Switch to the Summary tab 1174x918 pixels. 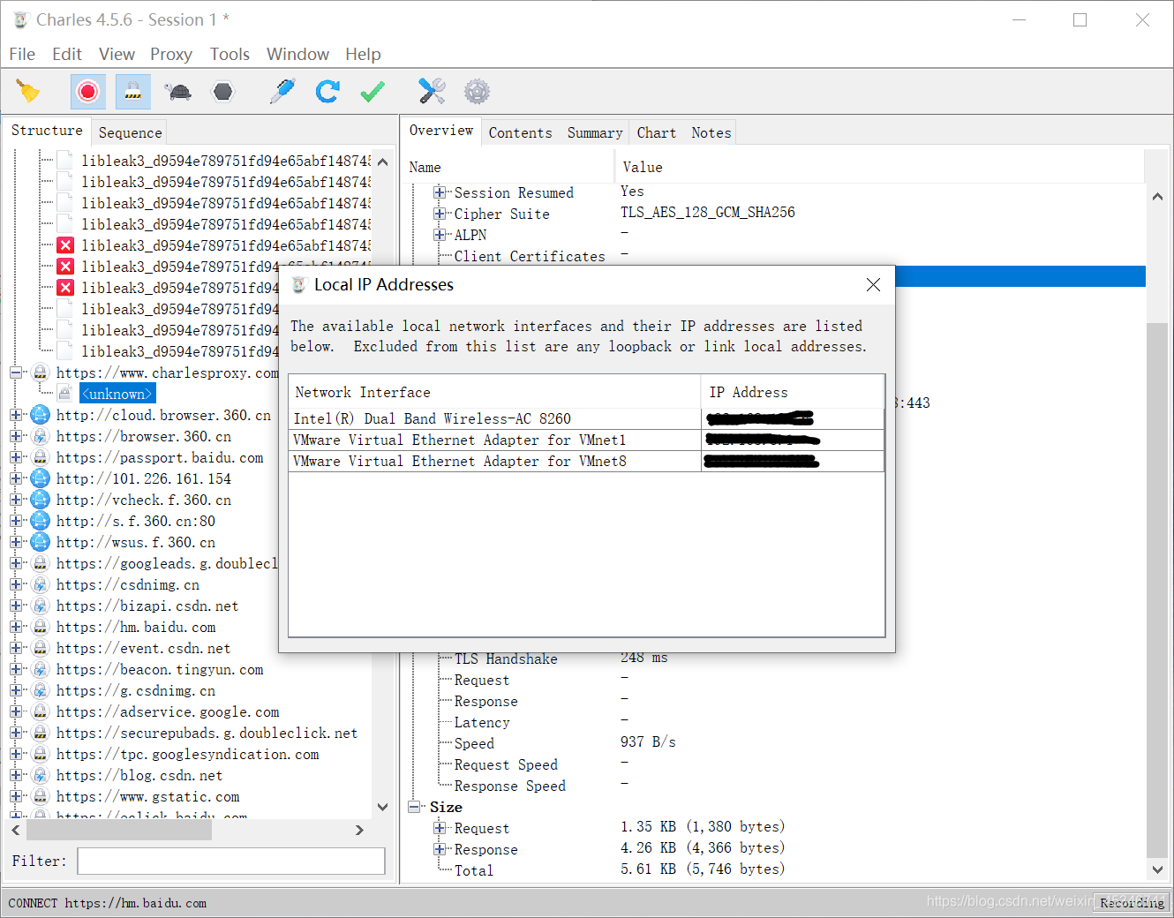594,132
